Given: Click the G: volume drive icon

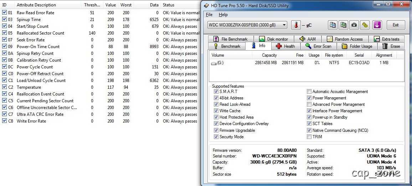Looking at the screenshot, I should point(214,63).
